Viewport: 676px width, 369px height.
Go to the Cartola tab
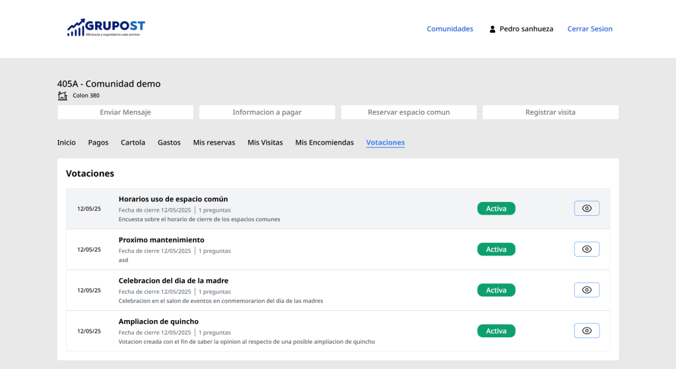[x=133, y=143]
